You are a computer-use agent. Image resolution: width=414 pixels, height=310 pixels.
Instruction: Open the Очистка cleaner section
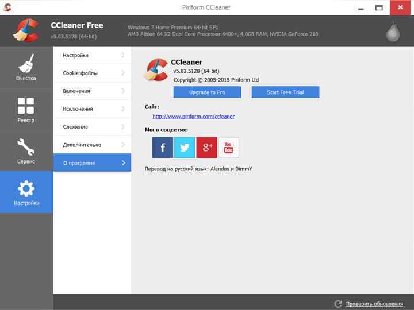click(26, 68)
